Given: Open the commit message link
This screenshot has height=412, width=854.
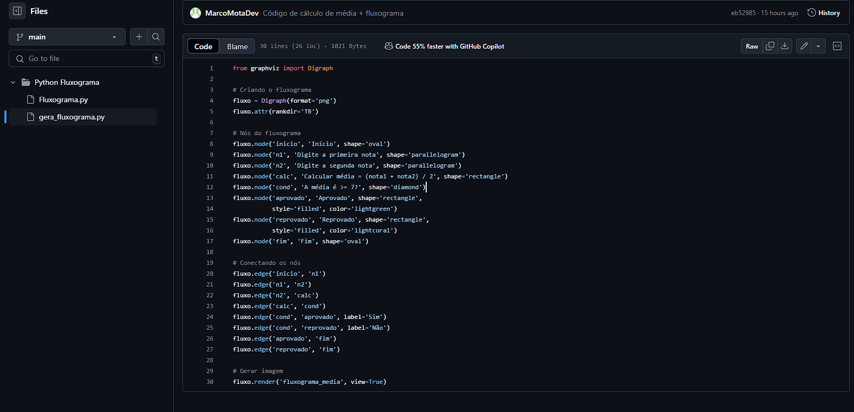Looking at the screenshot, I should (x=333, y=13).
